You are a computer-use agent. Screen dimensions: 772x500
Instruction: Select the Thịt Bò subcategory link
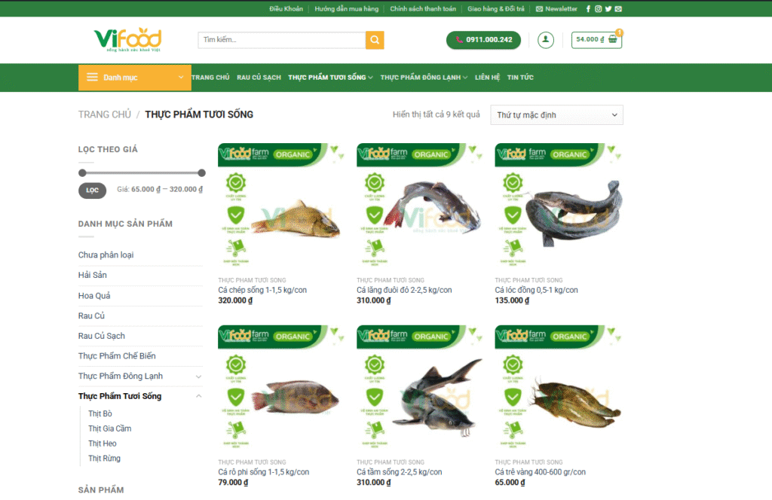[x=100, y=413]
